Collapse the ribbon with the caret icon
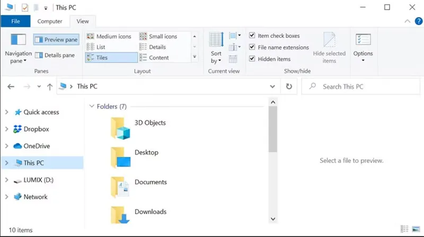This screenshot has width=424, height=237. [x=407, y=21]
